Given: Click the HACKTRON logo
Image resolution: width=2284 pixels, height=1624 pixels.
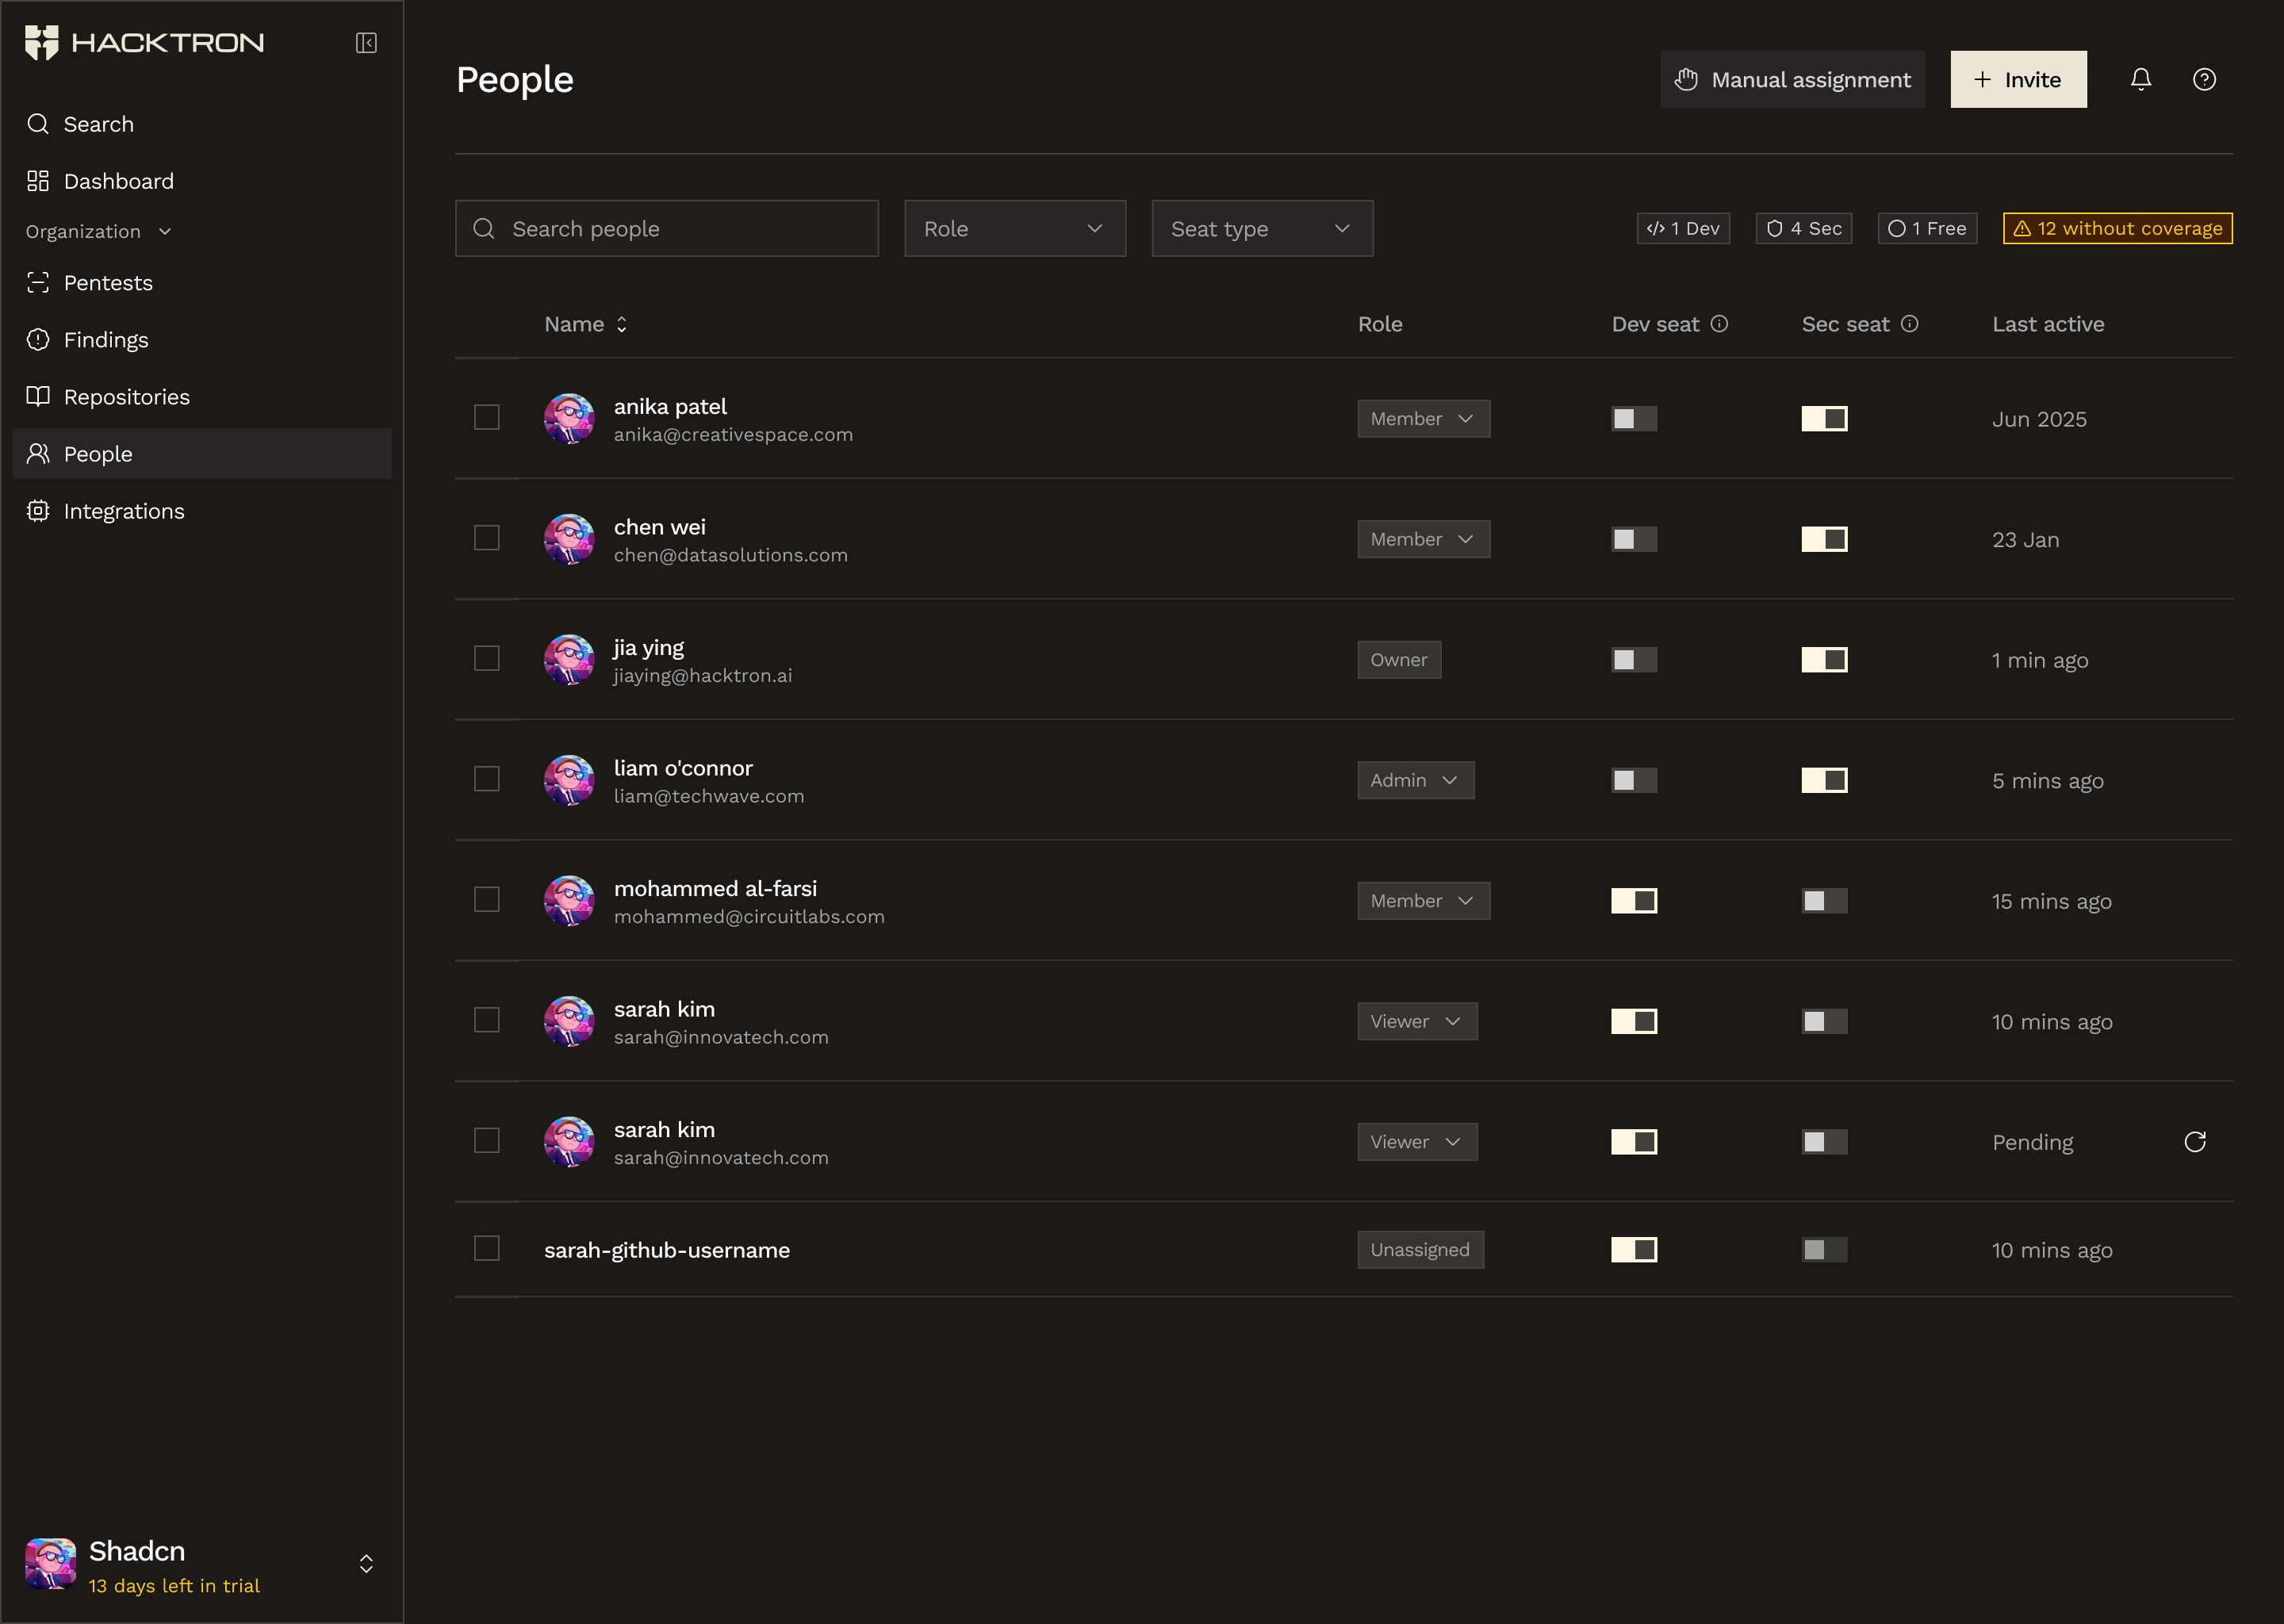Looking at the screenshot, I should (x=145, y=43).
